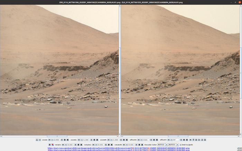The width and height of the screenshot is (242, 151).
Task: Click the rotateL value field
Action: click(x=101, y=145)
